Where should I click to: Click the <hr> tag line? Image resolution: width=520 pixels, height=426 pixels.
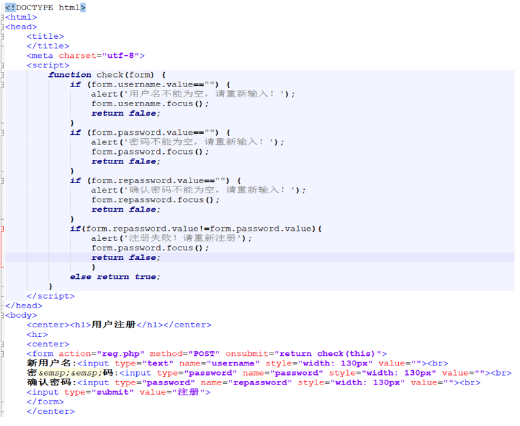point(37,335)
